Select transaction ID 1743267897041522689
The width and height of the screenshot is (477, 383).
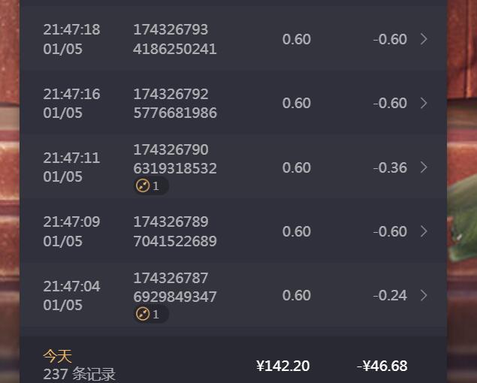coord(175,231)
